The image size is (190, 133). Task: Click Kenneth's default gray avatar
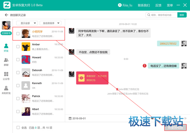click(26, 85)
